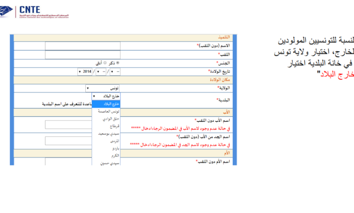Click the paternal grandfather's name input field
Image resolution: width=354 pixels, height=213 pixels.
click(69, 141)
